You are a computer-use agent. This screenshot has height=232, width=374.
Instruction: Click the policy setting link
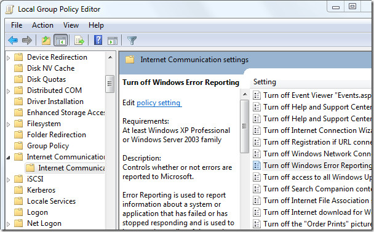159,103
